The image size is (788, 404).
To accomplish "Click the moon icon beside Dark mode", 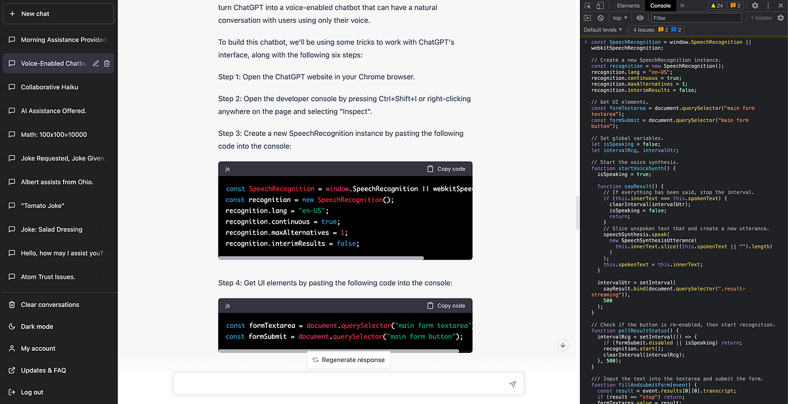I will click(x=12, y=327).
